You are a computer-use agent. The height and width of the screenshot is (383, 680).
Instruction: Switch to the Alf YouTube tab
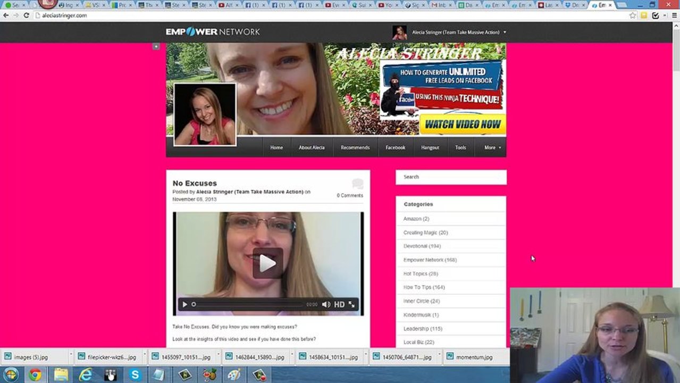pyautogui.click(x=228, y=5)
